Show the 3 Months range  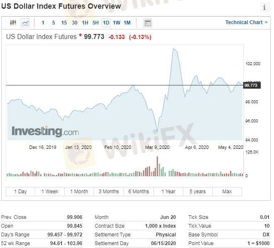click(x=109, y=192)
